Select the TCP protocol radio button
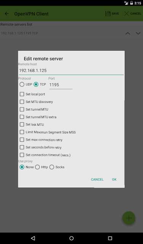The height and width of the screenshot is (244, 143). (36, 85)
